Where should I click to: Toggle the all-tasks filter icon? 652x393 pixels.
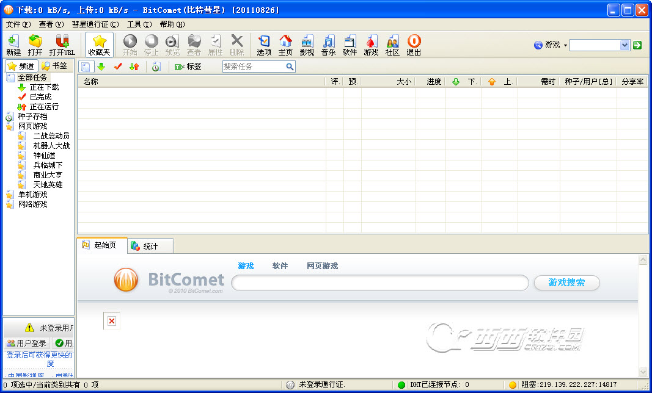point(85,67)
